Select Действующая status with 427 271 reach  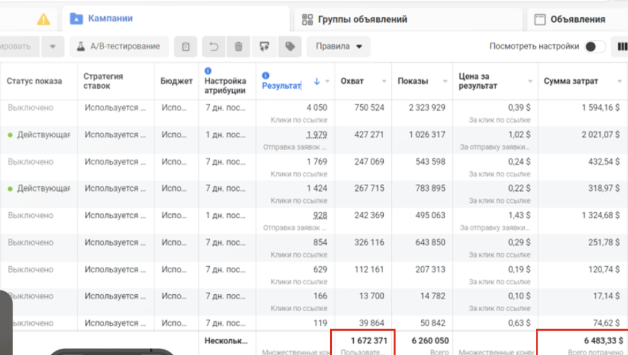click(39, 135)
